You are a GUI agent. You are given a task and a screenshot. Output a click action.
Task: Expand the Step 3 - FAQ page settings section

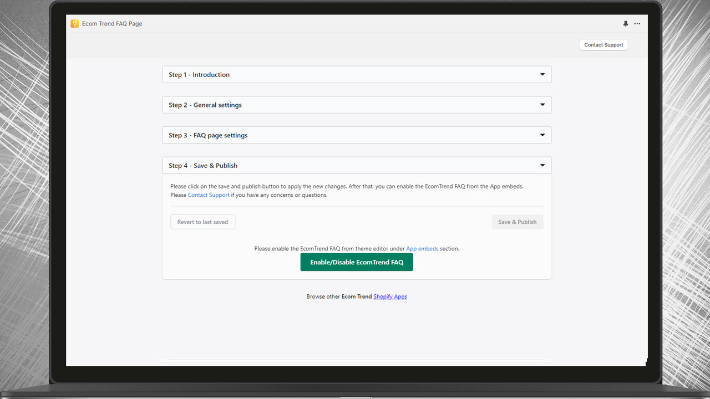(x=357, y=135)
